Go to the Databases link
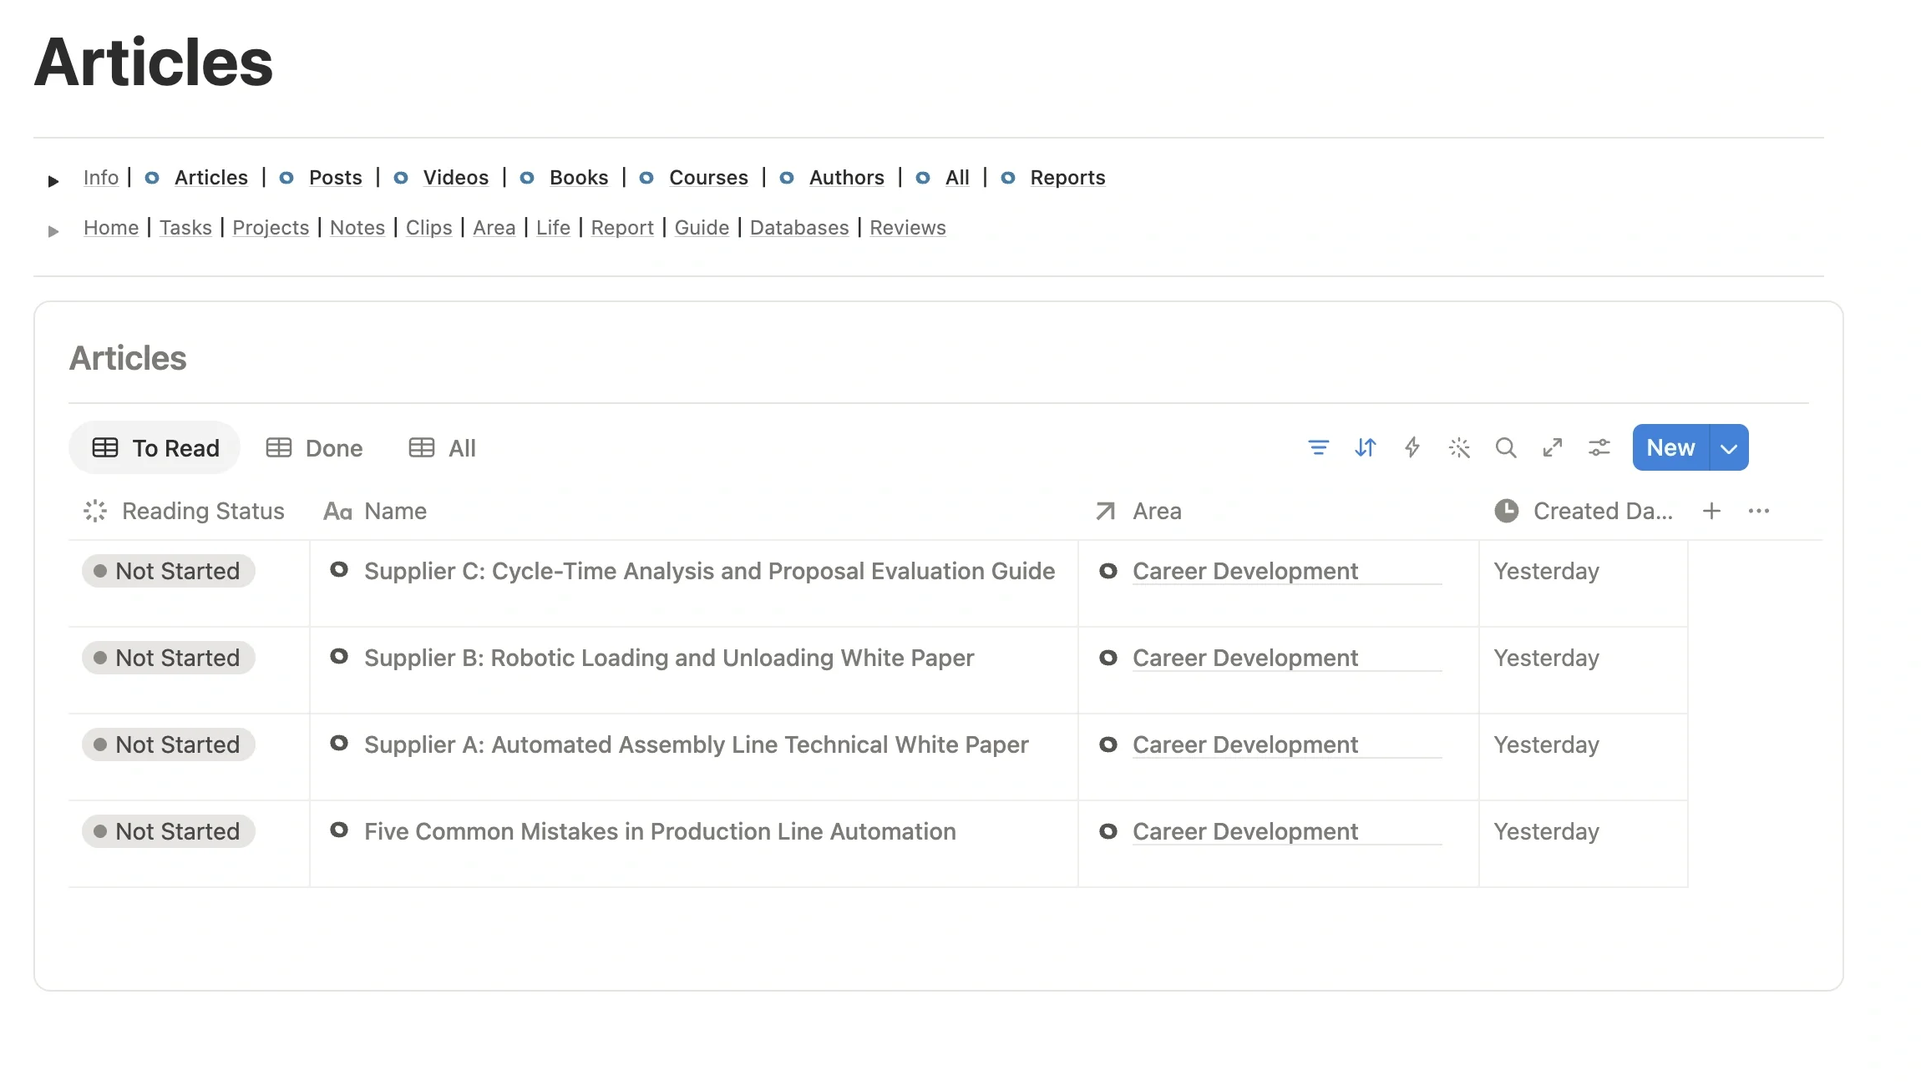 tap(799, 228)
